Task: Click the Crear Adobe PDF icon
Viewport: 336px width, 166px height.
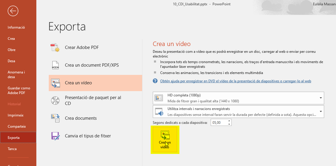Action: [x=55, y=47]
